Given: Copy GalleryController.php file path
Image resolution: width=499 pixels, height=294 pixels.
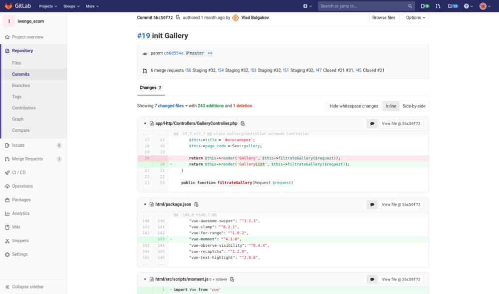Looking at the screenshot, I should [243, 123].
